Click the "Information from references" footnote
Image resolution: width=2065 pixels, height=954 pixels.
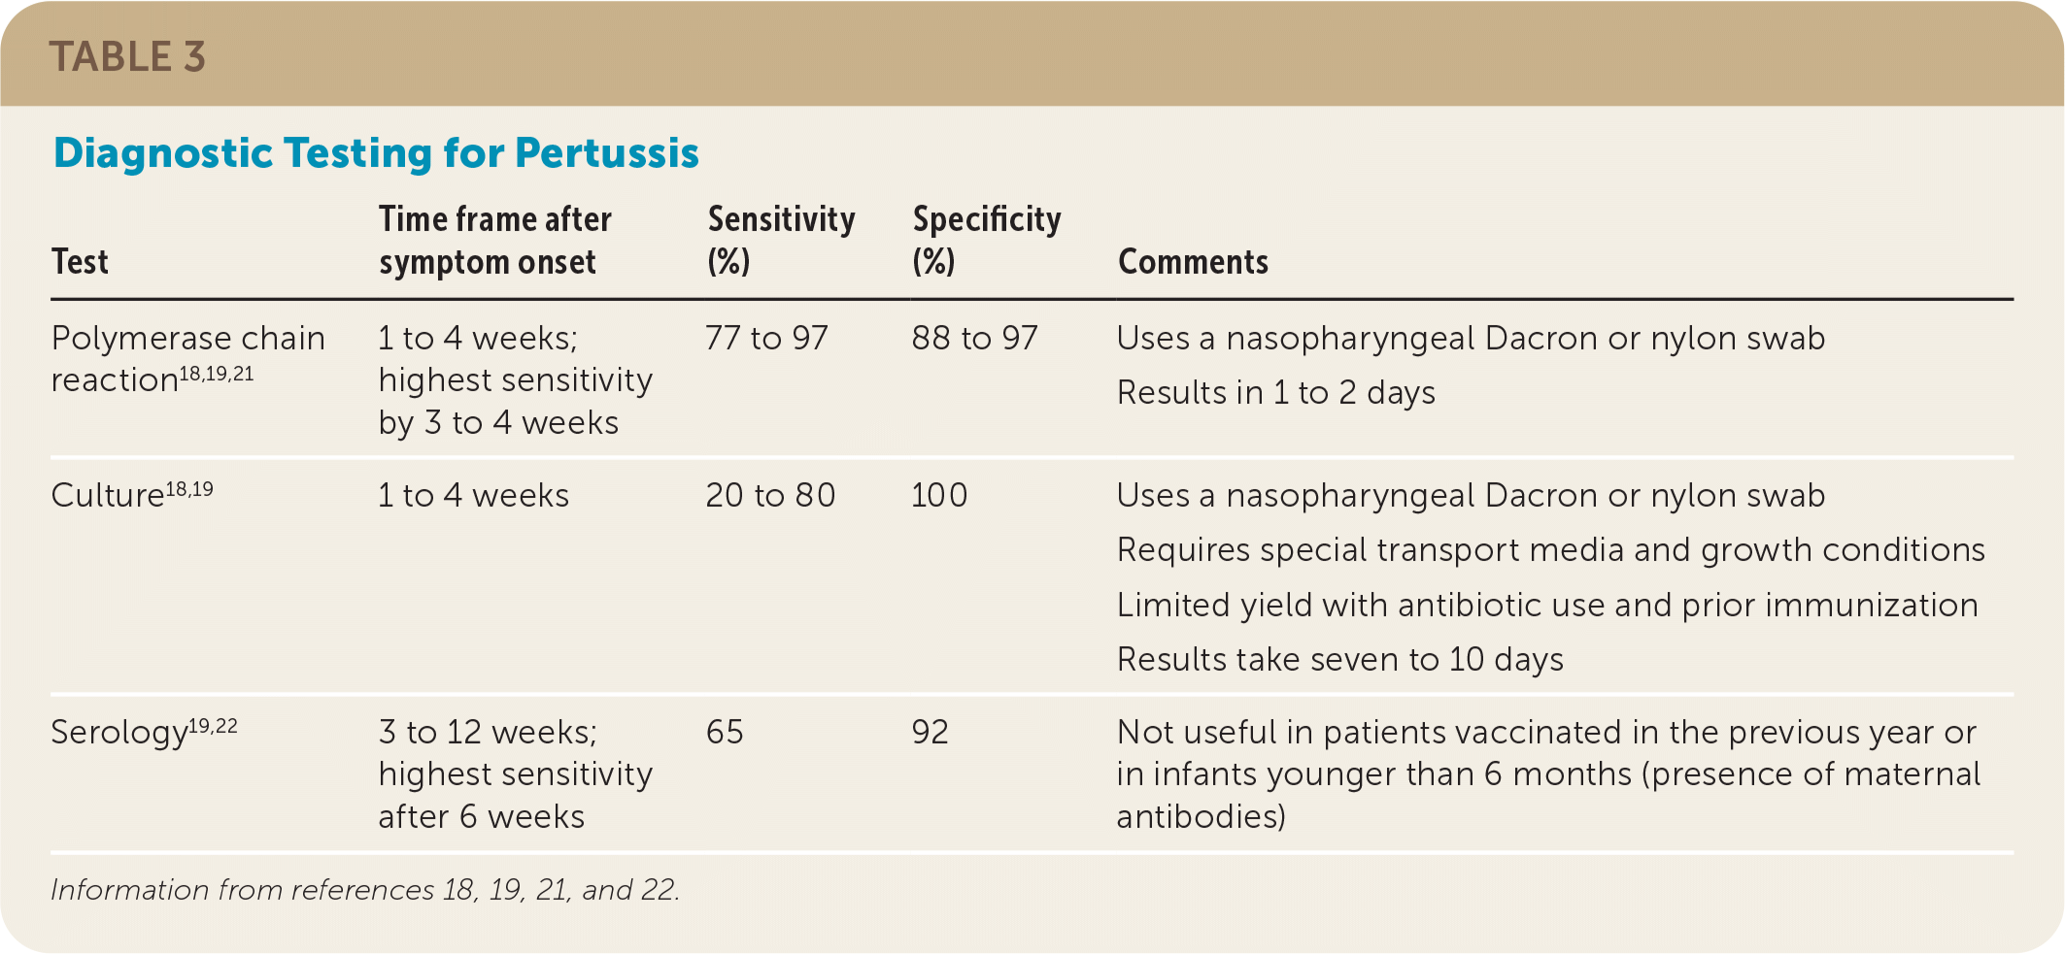coord(365,890)
